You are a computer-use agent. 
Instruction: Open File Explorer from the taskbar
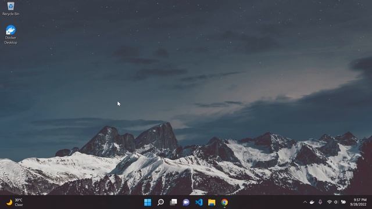(x=212, y=202)
